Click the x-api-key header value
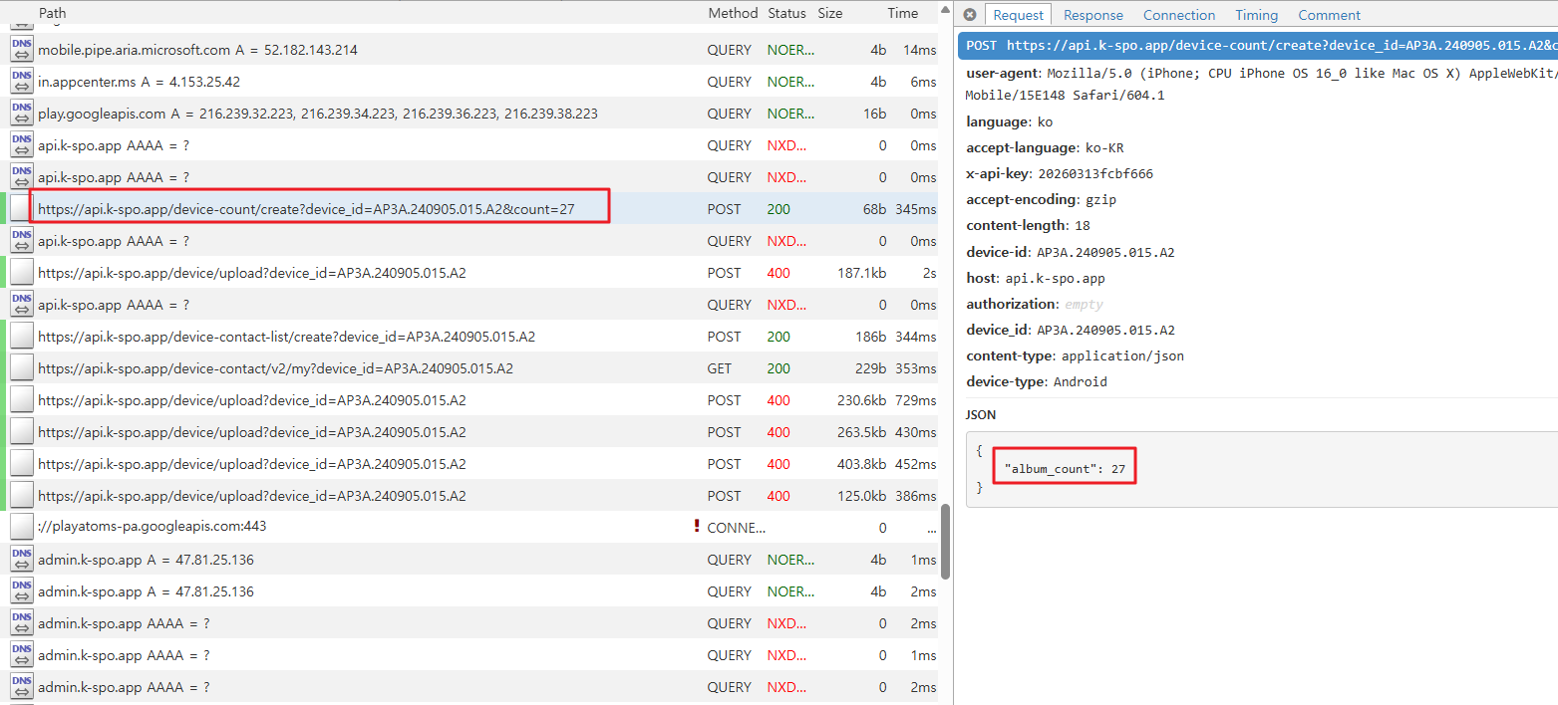The width and height of the screenshot is (1558, 705). point(1094,174)
